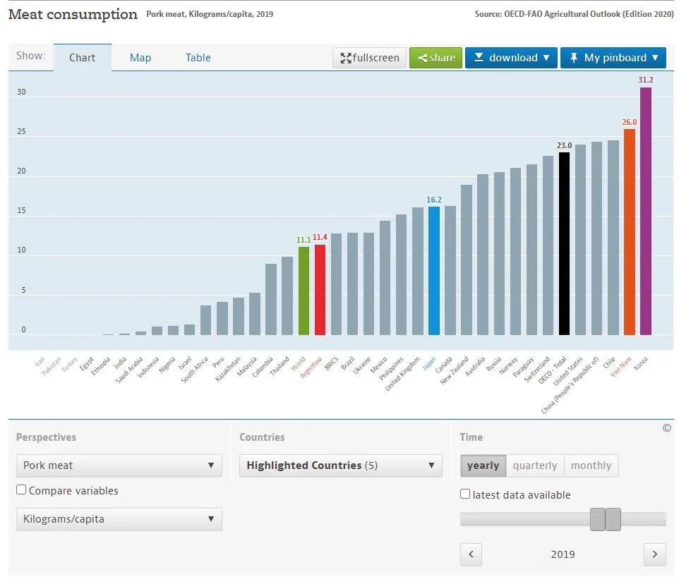
Task: Enable the Compare variables checkbox
Action: pos(21,490)
